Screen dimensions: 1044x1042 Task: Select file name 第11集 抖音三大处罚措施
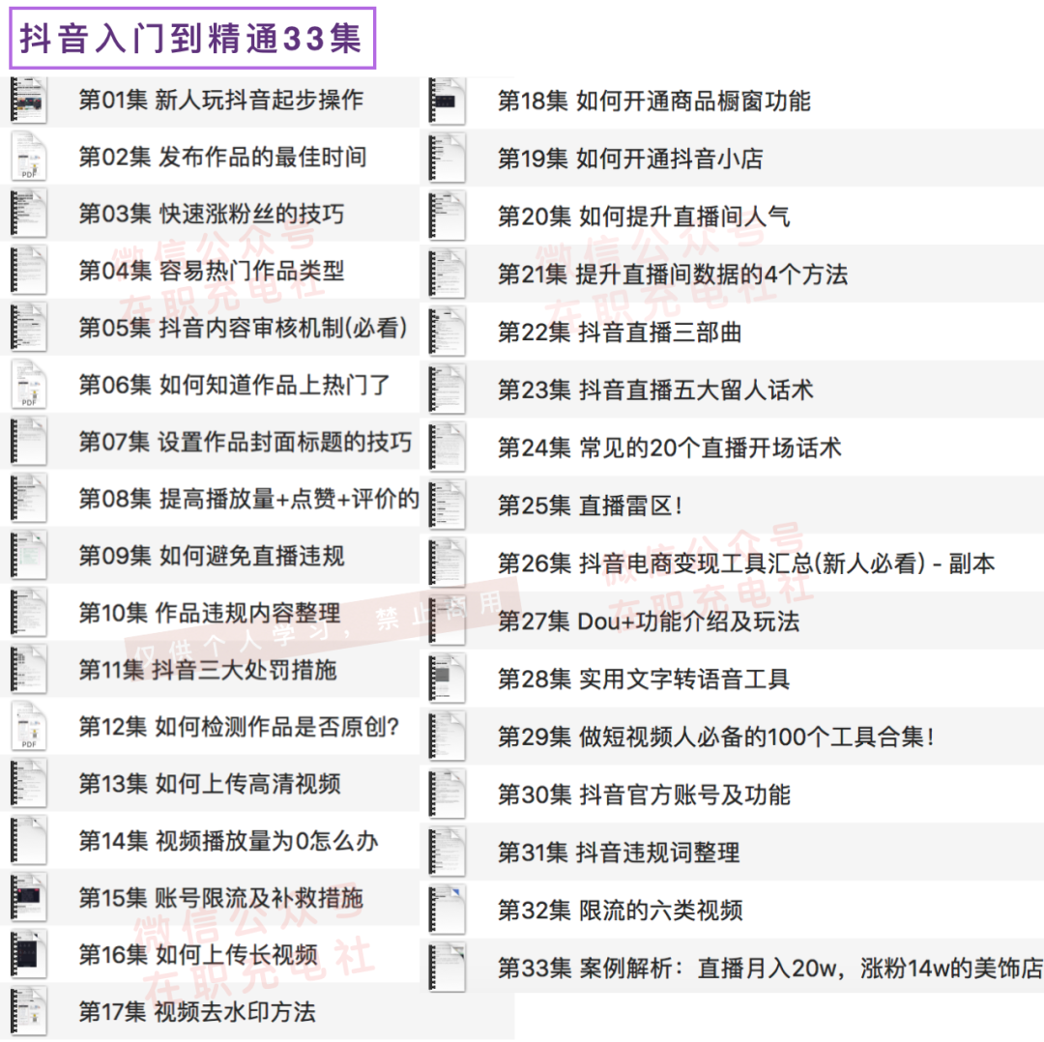point(208,669)
